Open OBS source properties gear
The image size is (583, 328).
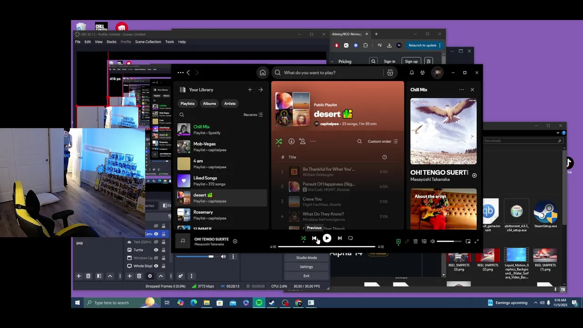[150, 276]
